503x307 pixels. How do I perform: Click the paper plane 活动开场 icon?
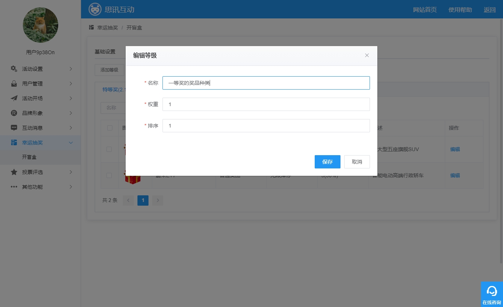pyautogui.click(x=14, y=98)
